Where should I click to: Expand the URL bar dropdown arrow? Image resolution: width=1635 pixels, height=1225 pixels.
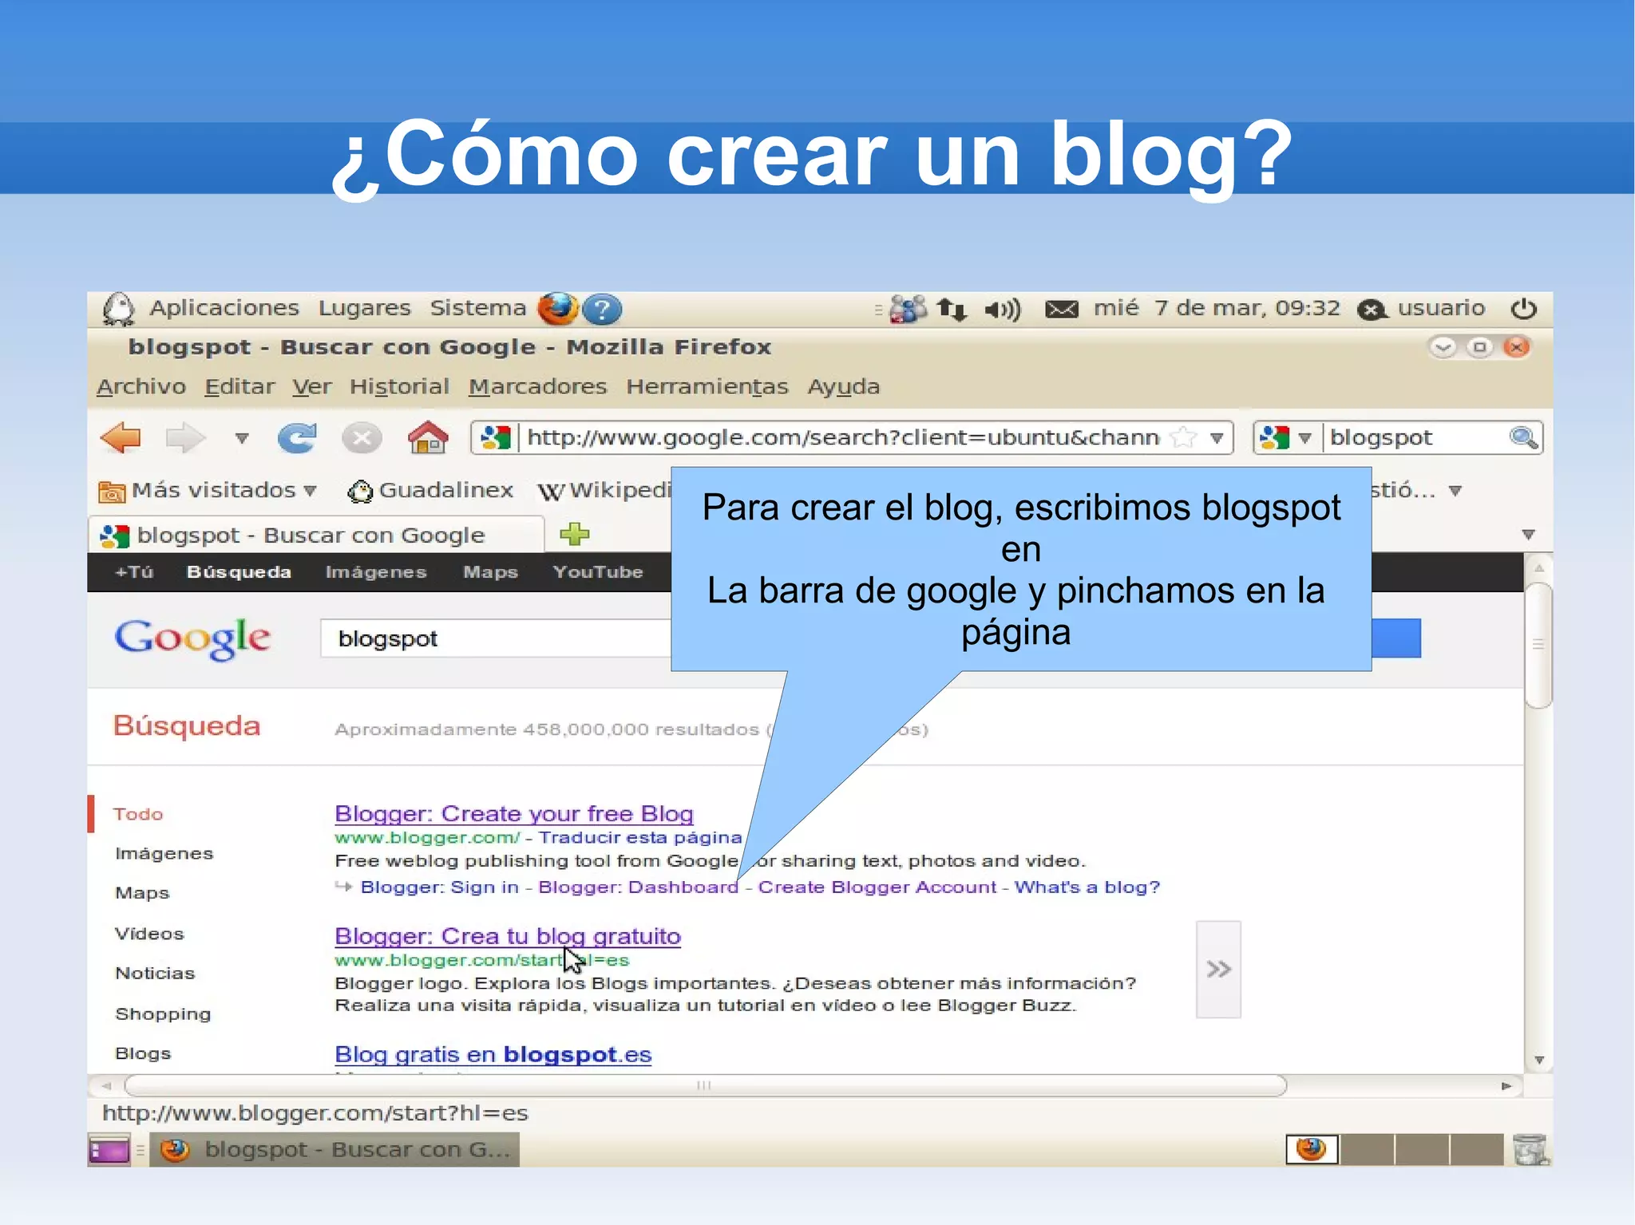(1217, 437)
